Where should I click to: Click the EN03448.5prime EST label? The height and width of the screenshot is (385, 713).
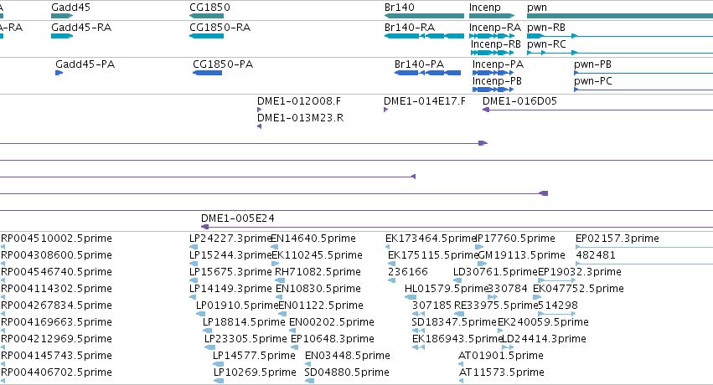pos(348,356)
